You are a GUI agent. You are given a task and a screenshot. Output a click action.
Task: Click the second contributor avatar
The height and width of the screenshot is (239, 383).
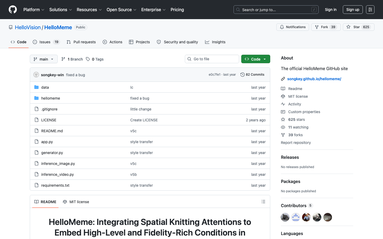pos(296,217)
